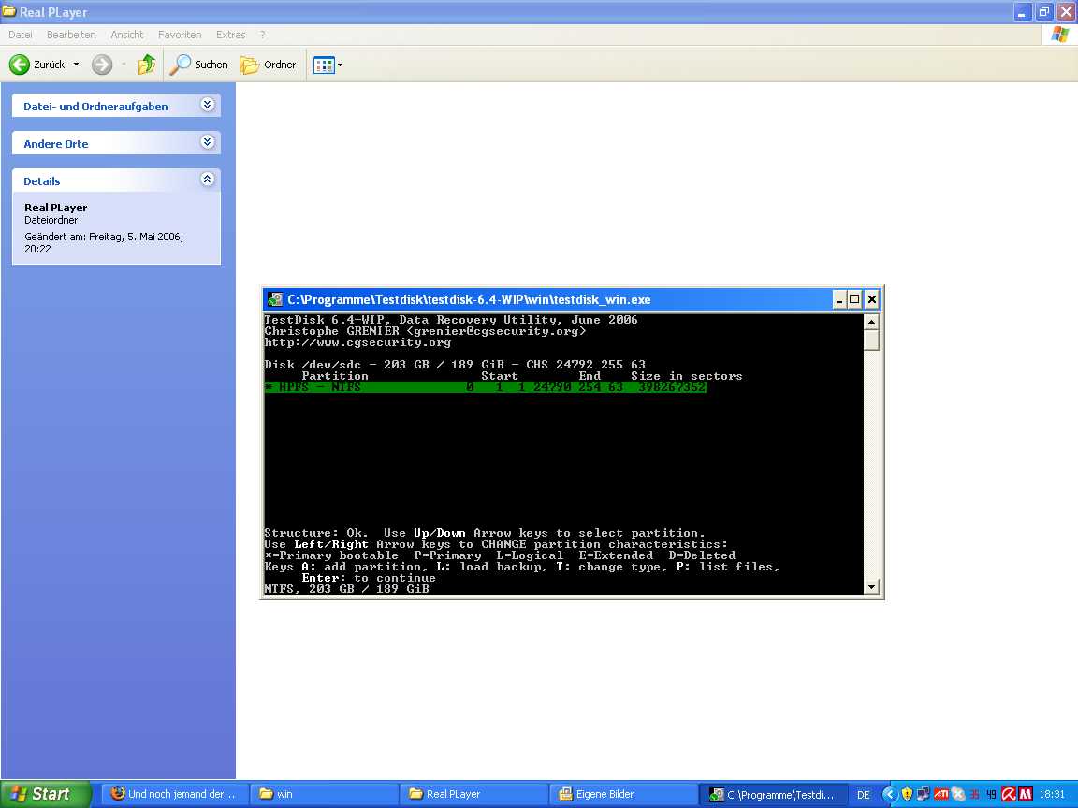
Task: Click the 18:31 clock in the tray
Action: click(1052, 794)
